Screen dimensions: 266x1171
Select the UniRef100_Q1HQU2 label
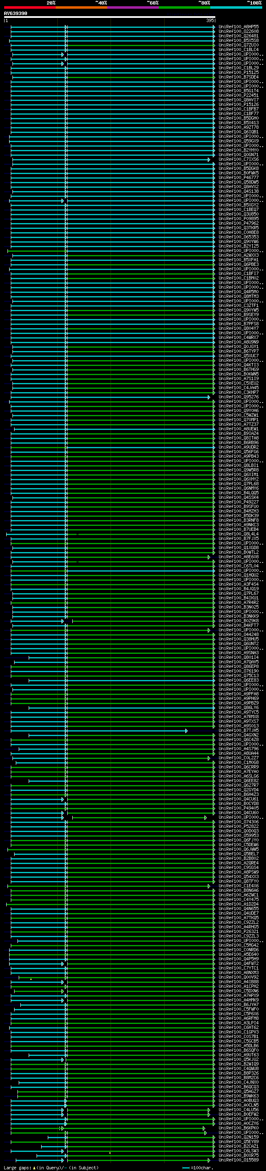click(239, 574)
